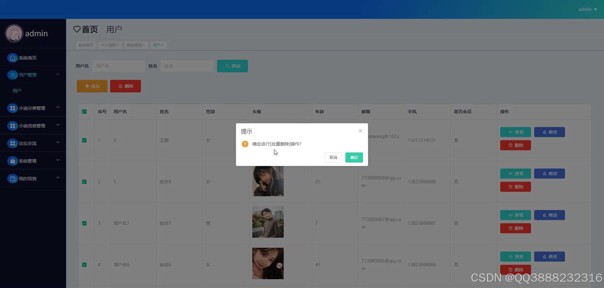
Task: Open 系统首页 home icon in sidebar
Action: pos(12,58)
